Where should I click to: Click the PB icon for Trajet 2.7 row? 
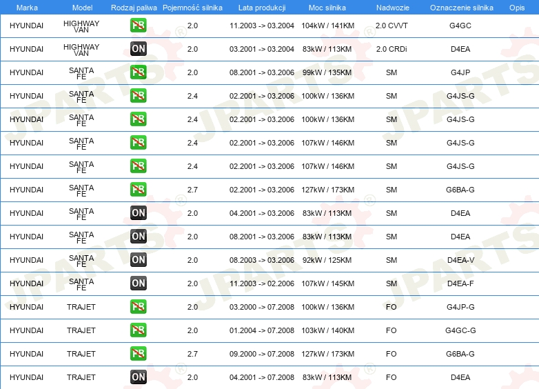138,354
